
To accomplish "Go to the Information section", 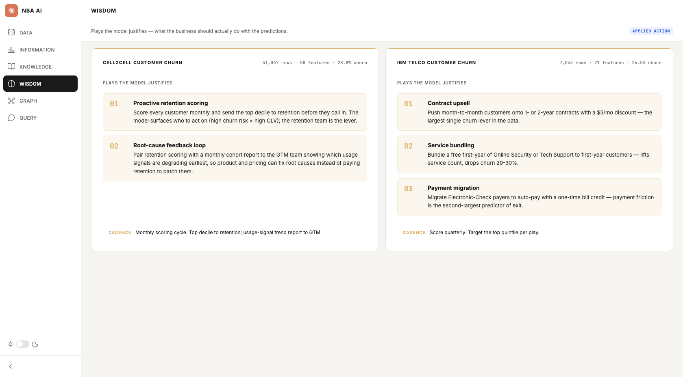I will pos(40,50).
